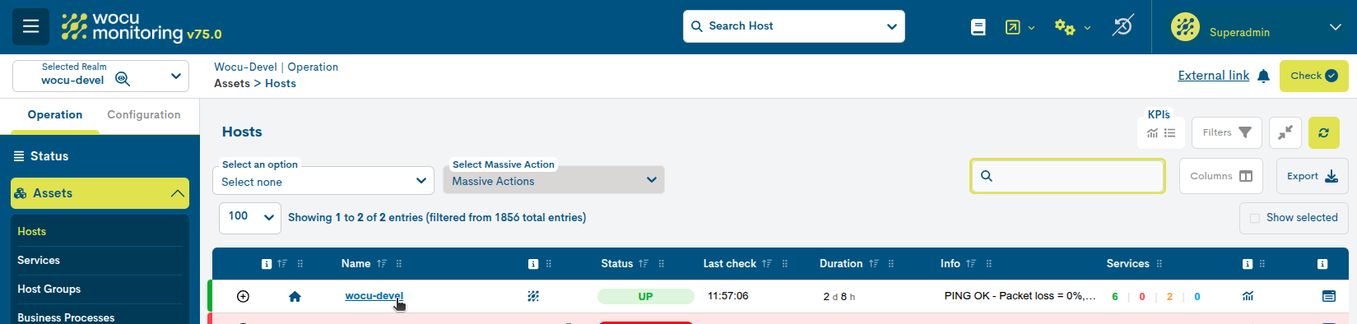Image resolution: width=1357 pixels, height=324 pixels.
Task: Click the PING OK info text
Action: point(1020,296)
